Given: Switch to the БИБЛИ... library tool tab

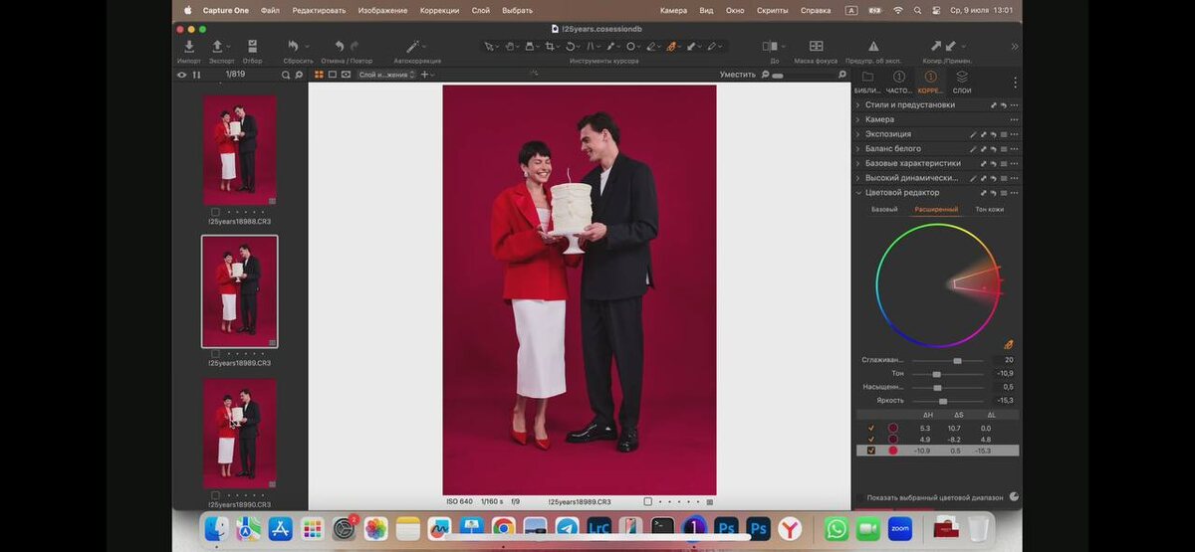Looking at the screenshot, I should click(x=867, y=82).
